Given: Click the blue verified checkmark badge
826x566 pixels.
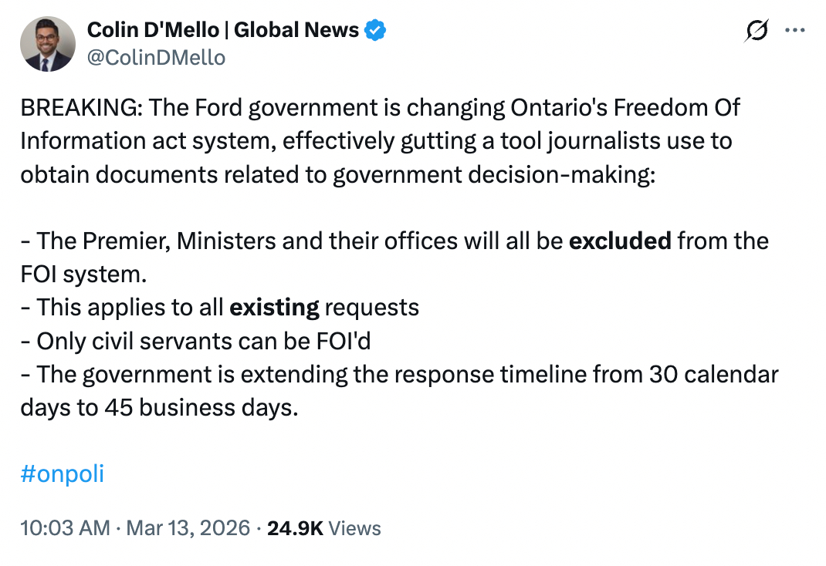Looking at the screenshot, I should tap(375, 30).
